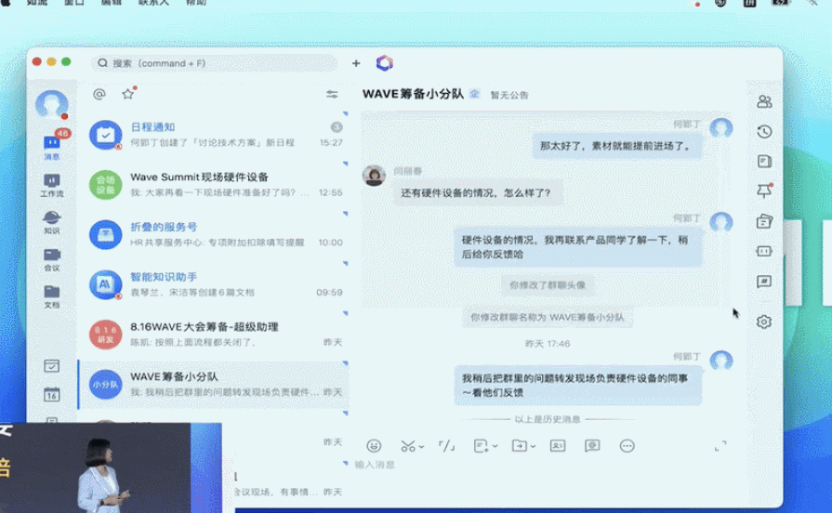Screen dimensions: 832x513
Task: Open group files folder icon
Action: click(764, 220)
